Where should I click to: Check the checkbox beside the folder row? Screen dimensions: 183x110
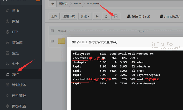[x=52, y=41]
